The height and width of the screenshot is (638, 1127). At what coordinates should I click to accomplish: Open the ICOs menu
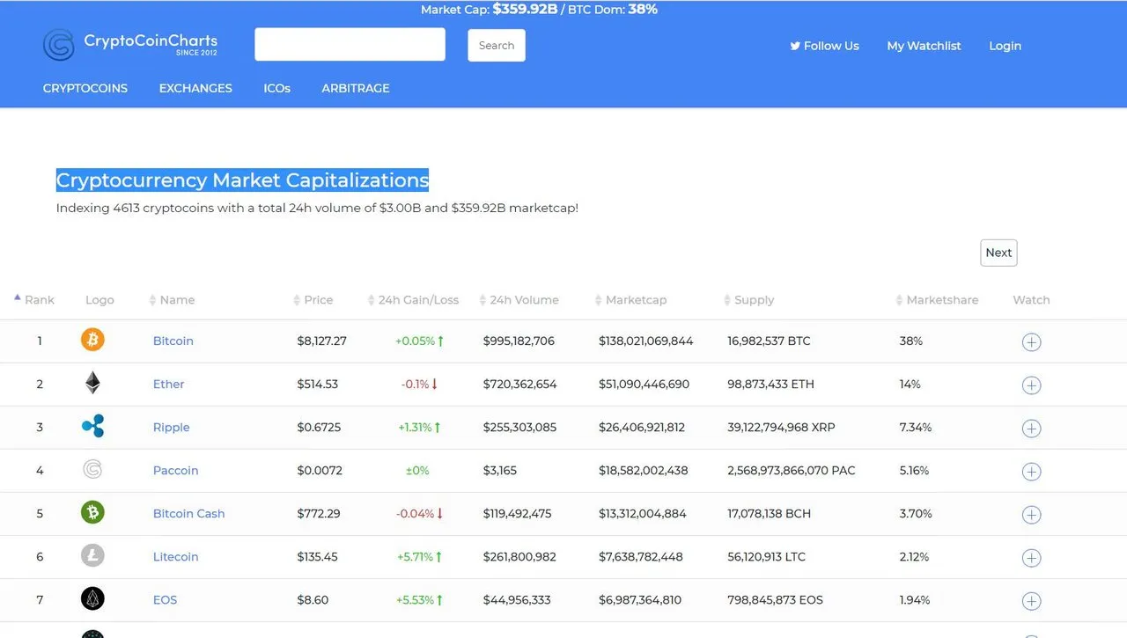276,88
